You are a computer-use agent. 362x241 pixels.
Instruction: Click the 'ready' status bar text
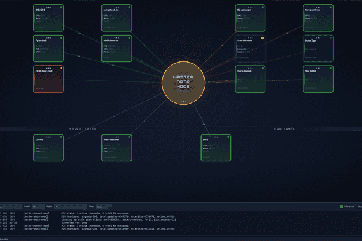tap(4, 239)
